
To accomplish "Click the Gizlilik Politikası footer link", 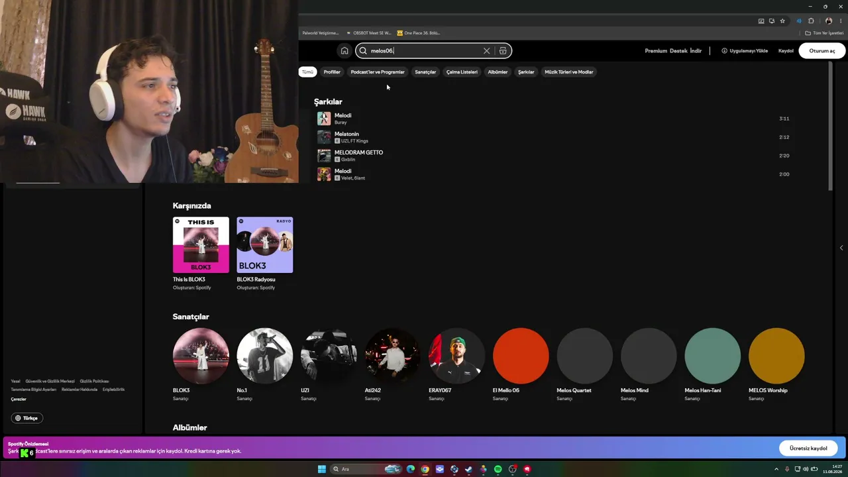I will pos(94,381).
